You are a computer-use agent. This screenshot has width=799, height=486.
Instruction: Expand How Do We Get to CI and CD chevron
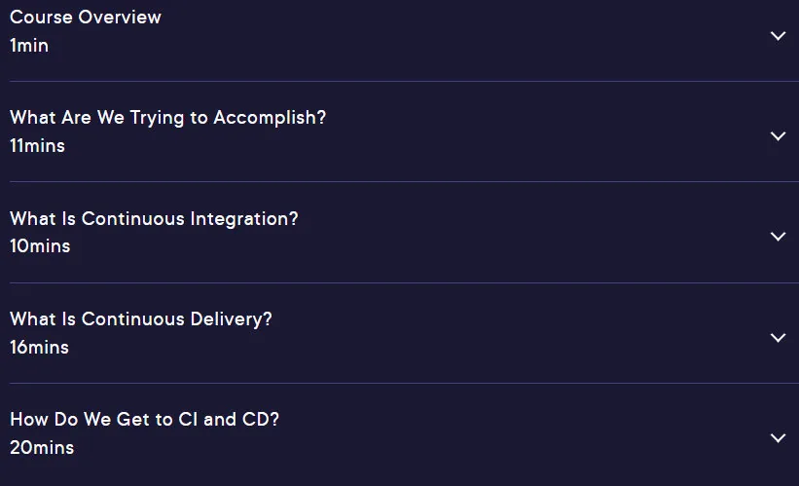(778, 438)
